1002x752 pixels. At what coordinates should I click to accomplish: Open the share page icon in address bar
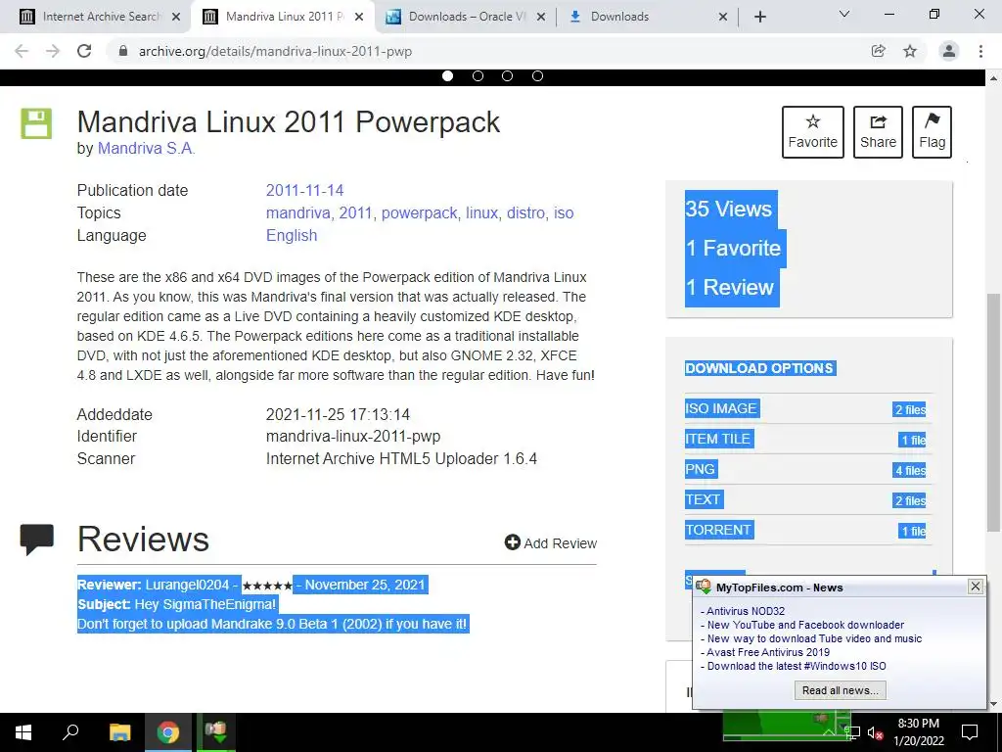tap(879, 51)
